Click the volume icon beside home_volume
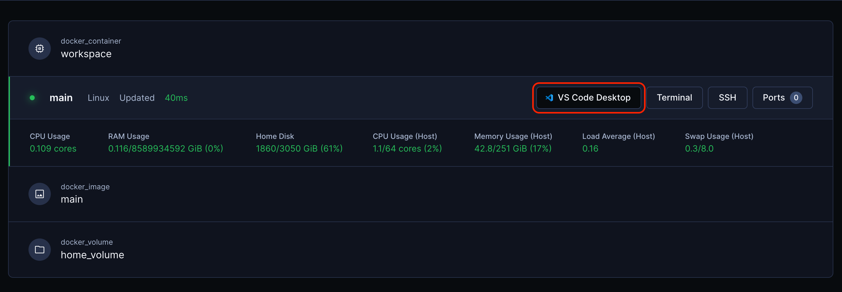Screen dimensions: 842x292 pyautogui.click(x=39, y=249)
